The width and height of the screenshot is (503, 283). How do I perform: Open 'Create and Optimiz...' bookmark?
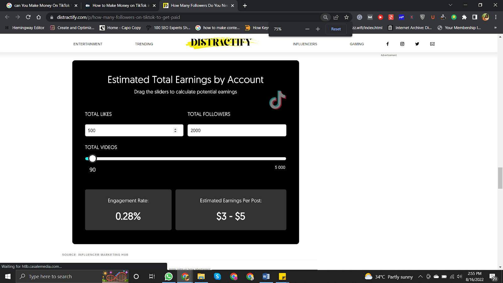(x=72, y=28)
